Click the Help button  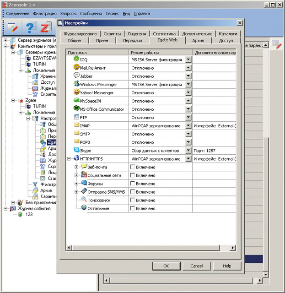point(227,266)
